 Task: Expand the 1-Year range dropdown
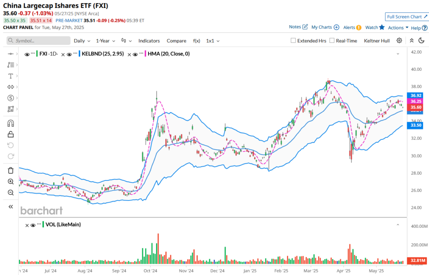(x=105, y=41)
